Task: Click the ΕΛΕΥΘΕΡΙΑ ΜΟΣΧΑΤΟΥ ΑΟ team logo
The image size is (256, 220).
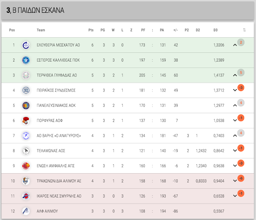Action: click(x=26, y=45)
